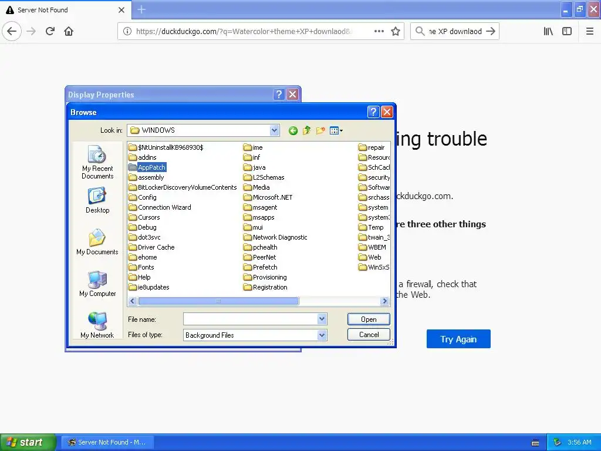Viewport: 601px width, 451px height.
Task: Select the Temp folder
Action: click(x=371, y=227)
